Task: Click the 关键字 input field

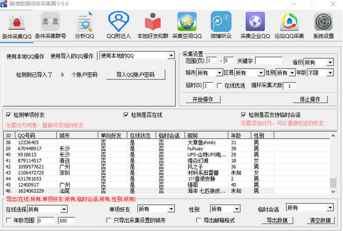Action: [269, 60]
